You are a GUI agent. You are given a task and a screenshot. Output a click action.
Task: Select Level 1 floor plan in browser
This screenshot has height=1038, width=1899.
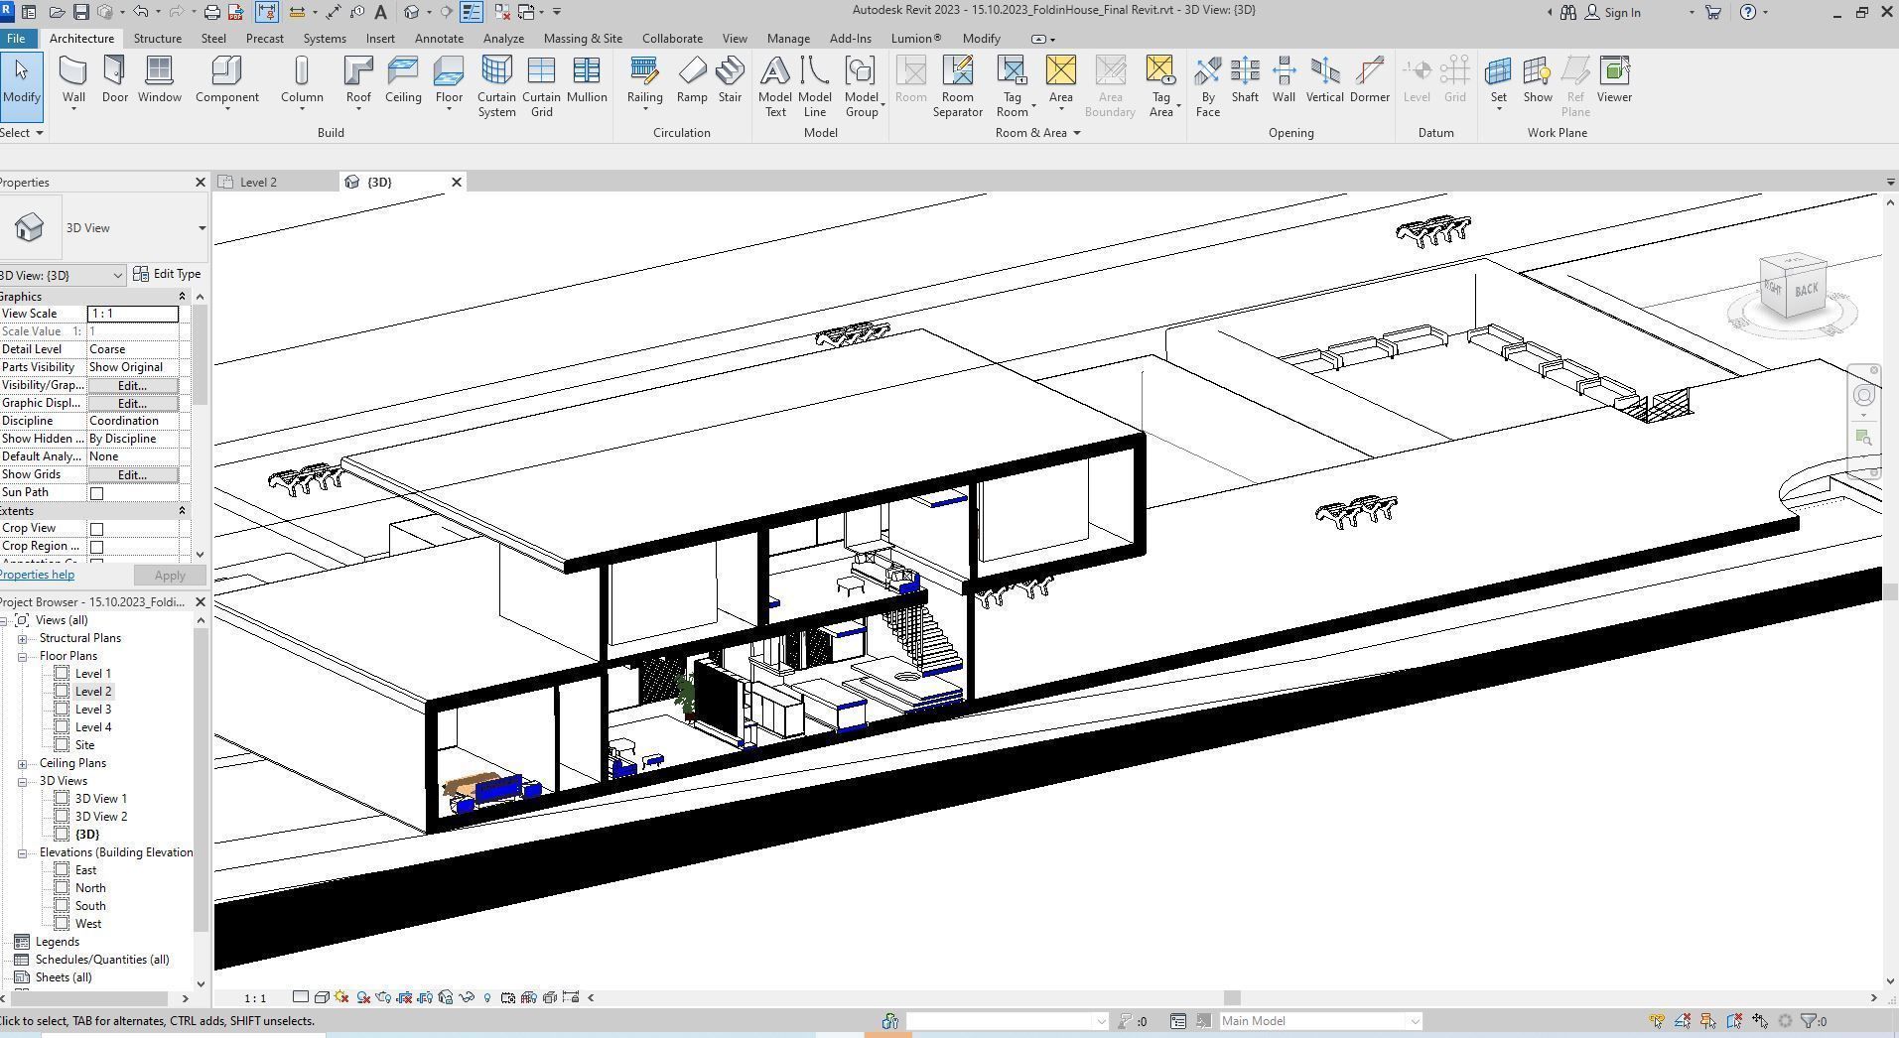point(93,674)
